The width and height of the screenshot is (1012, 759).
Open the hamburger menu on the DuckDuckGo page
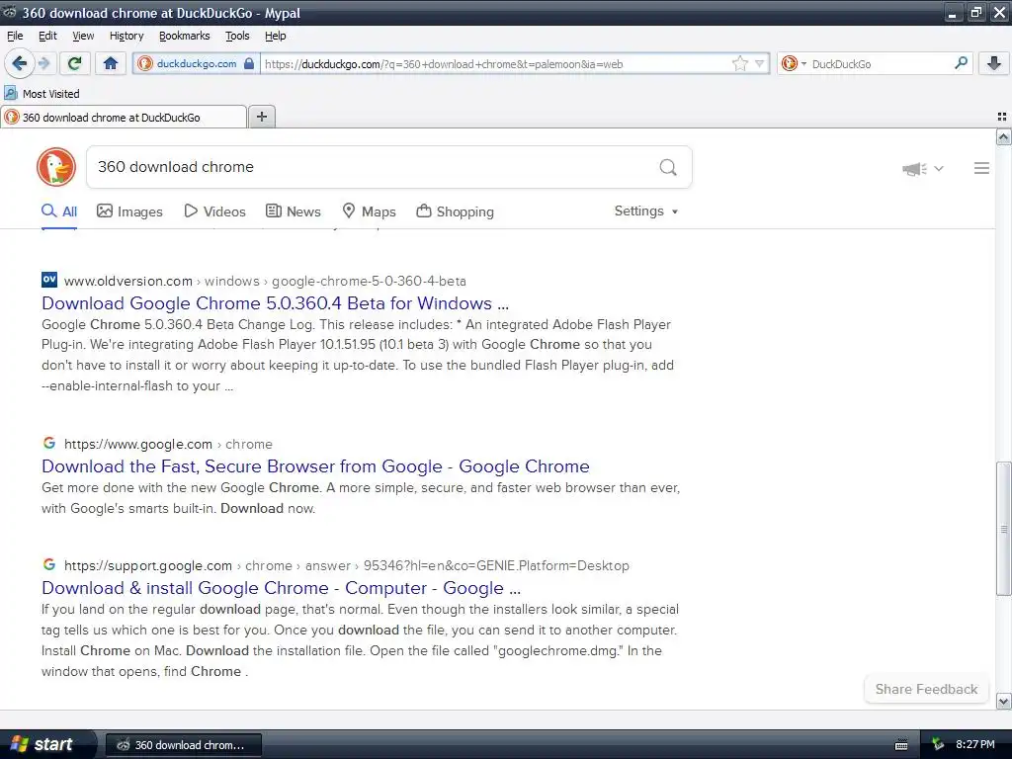981,168
